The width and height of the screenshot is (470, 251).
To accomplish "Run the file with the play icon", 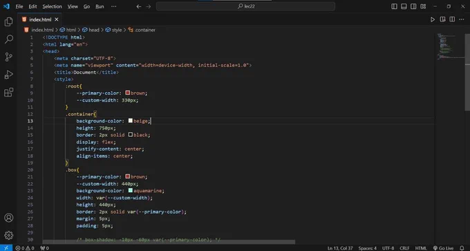I will click(x=433, y=19).
